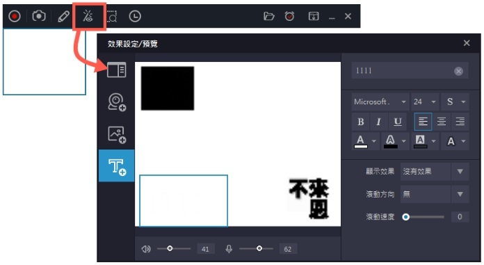This screenshot has width=484, height=265.
Task: Open the font size 24 dropdown
Action: coord(425,102)
